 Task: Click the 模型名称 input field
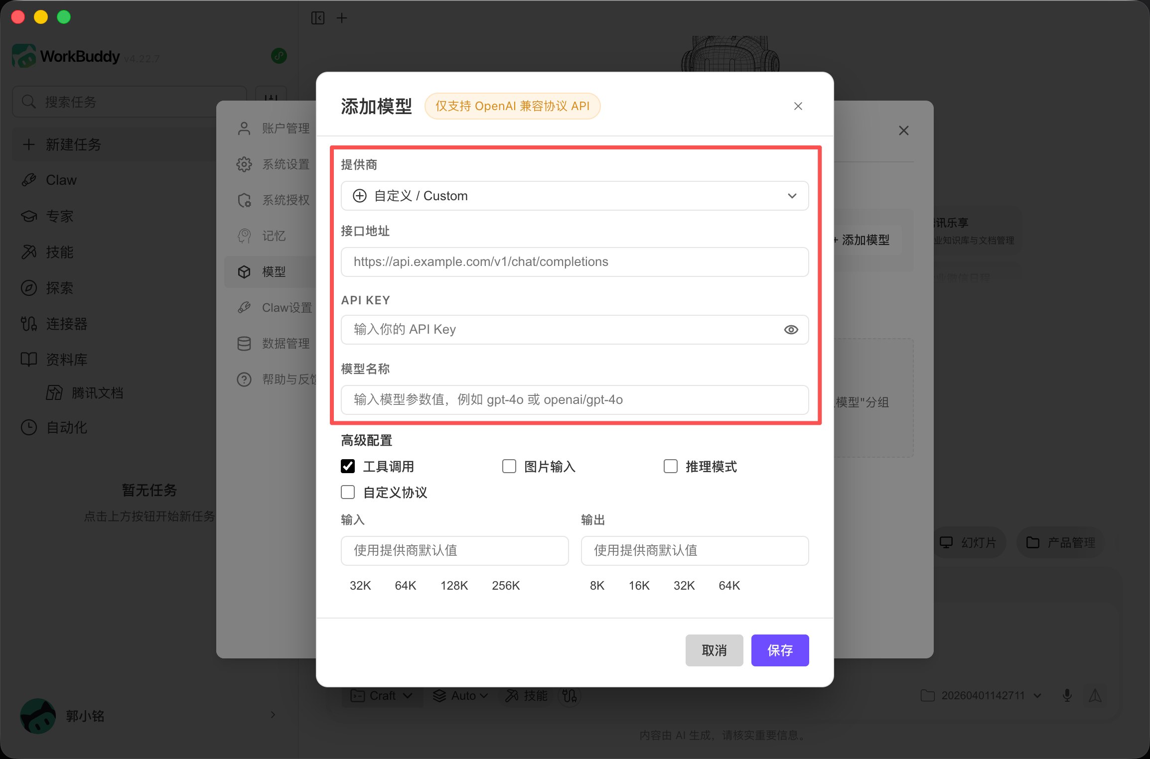575,400
